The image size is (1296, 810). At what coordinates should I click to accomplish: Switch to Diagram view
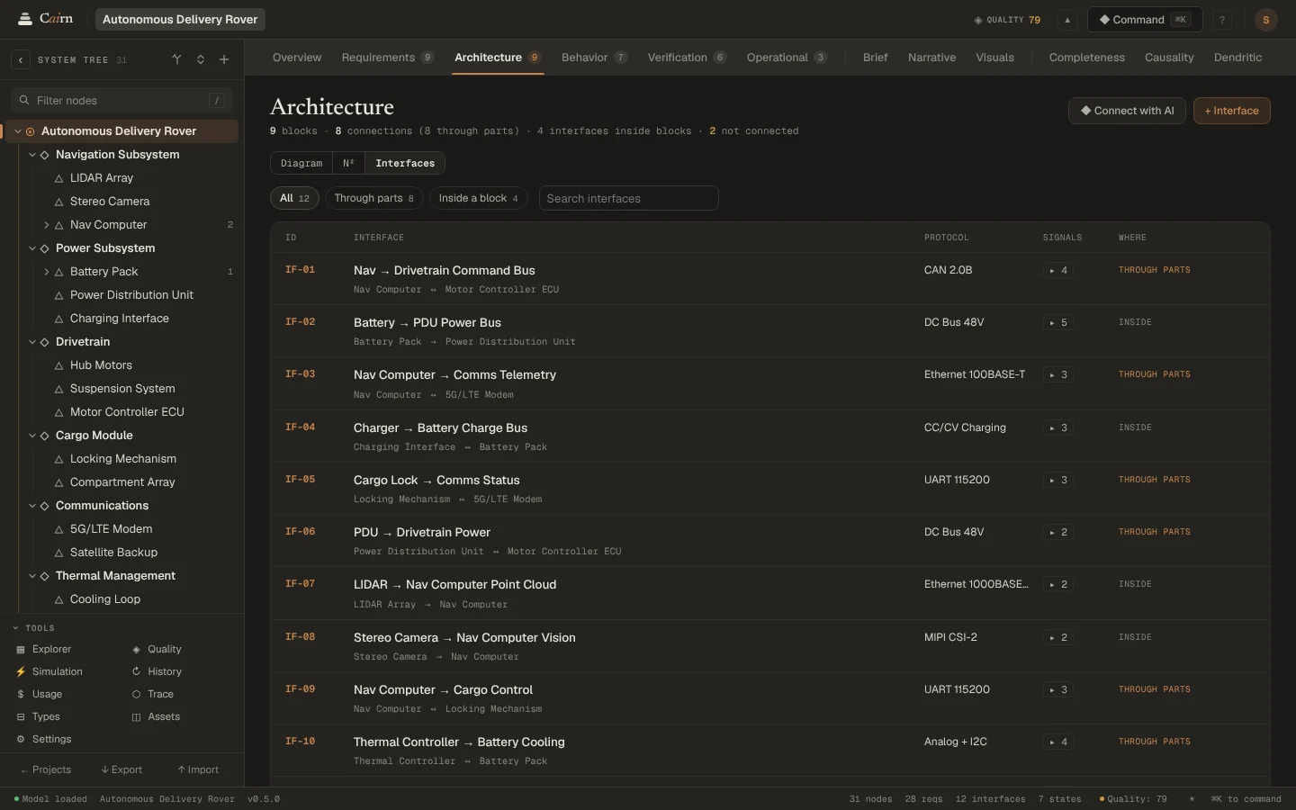[301, 163]
